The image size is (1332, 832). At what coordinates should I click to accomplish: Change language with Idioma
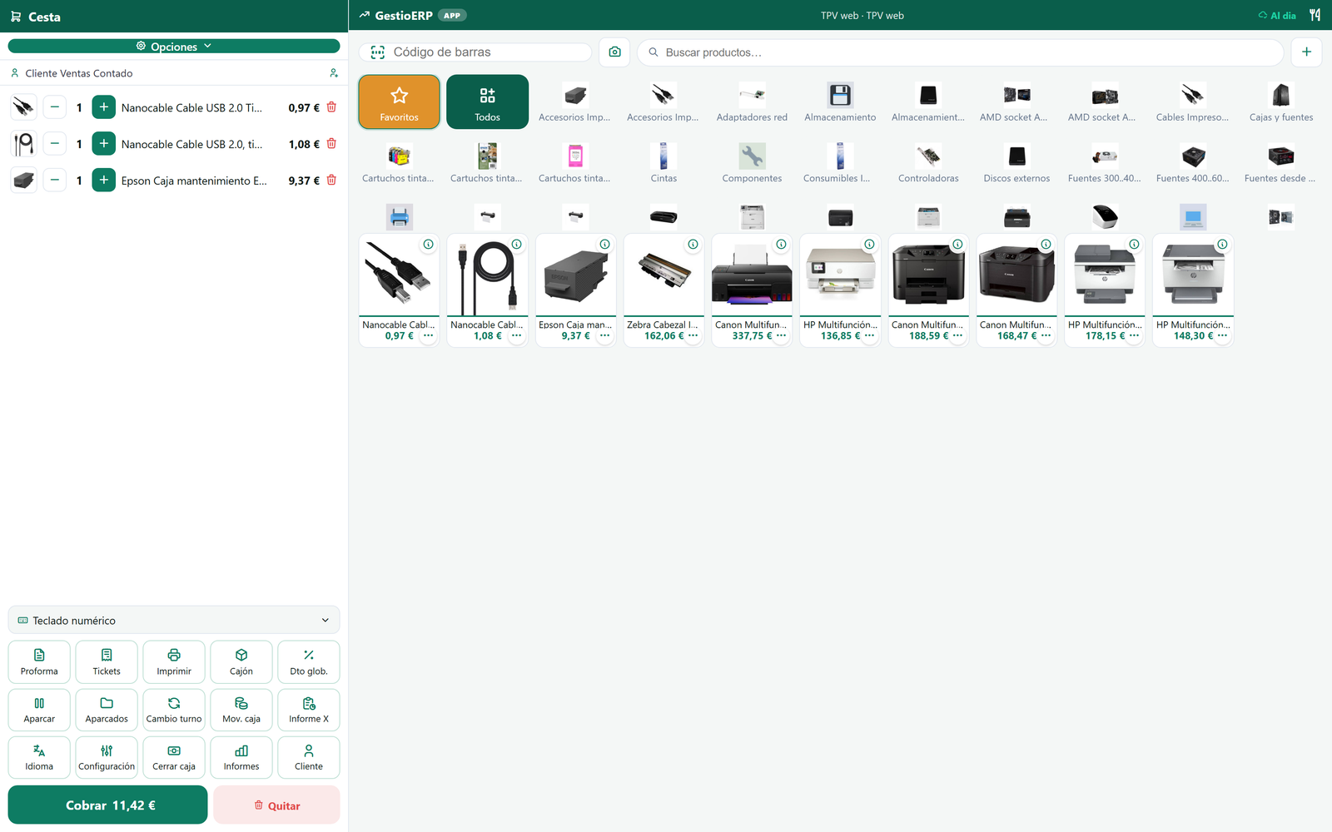[39, 757]
